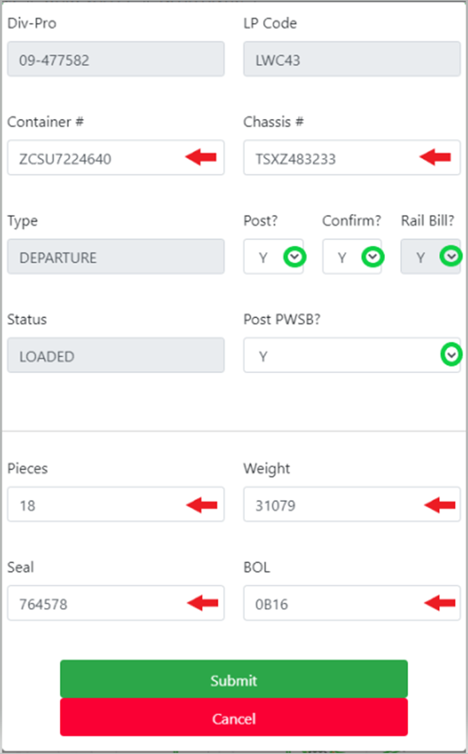The height and width of the screenshot is (754, 468).
Task: Click the Container # input field
Action: 94,158
